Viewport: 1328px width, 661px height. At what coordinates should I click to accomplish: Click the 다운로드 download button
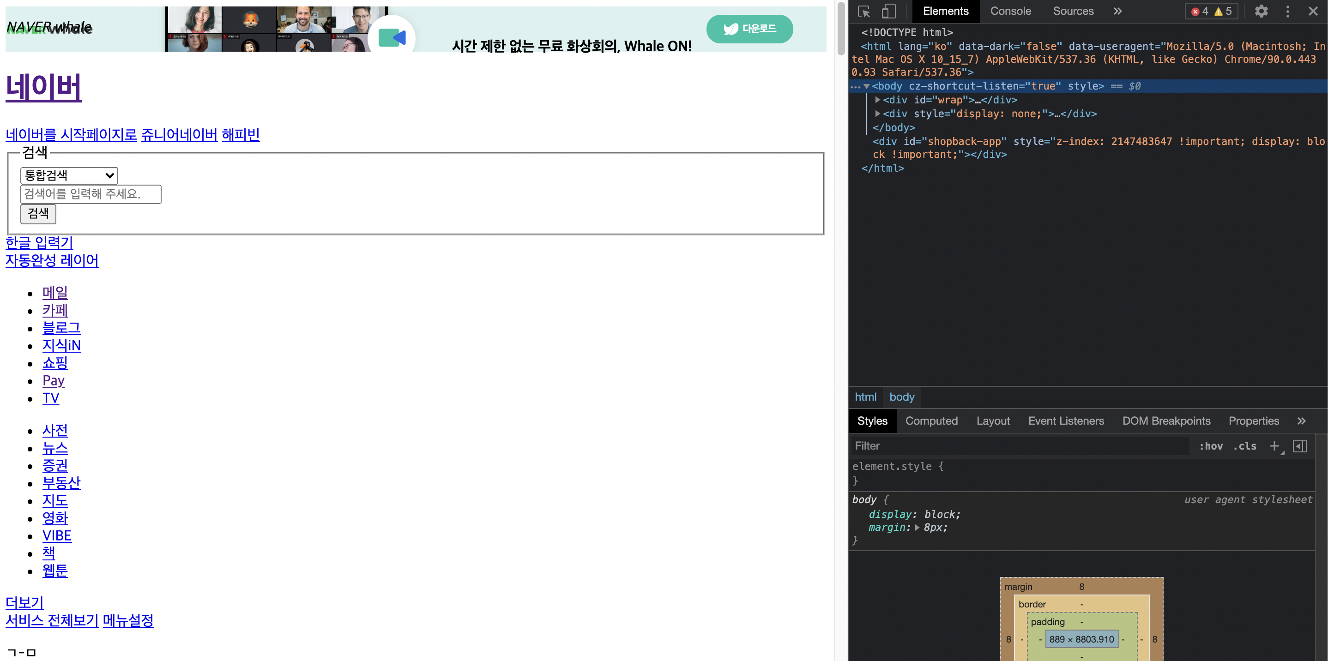(749, 29)
